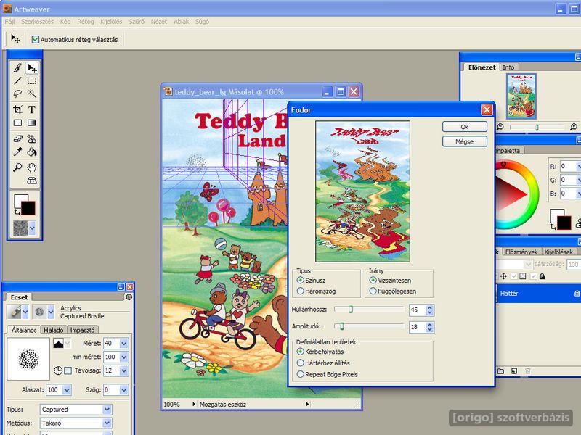Click Mégse to cancel Fodor dialog
Viewport: 581px width, 435px height.
(465, 141)
